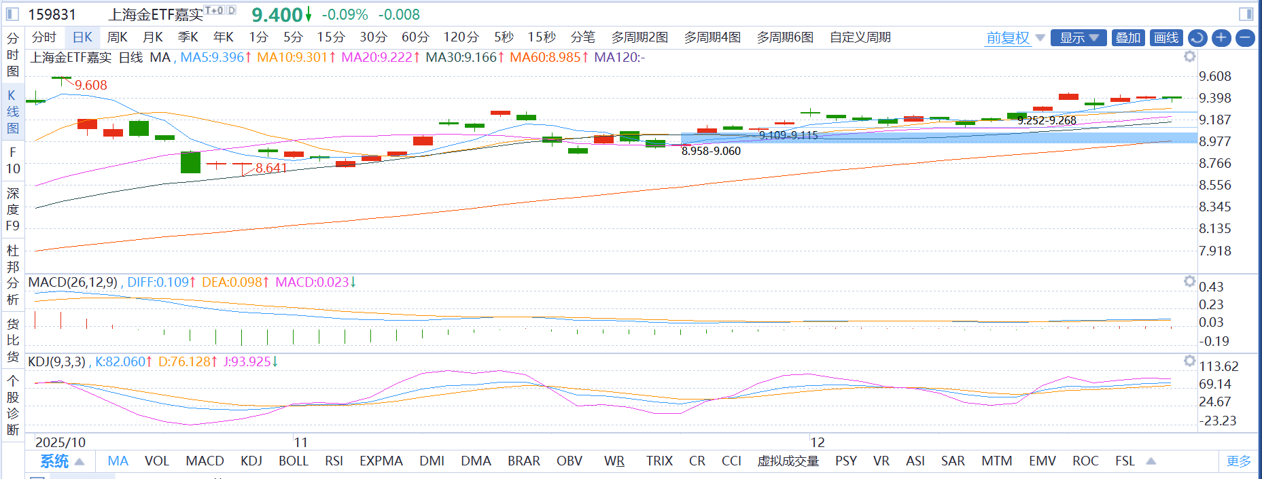Select the 日K period tab
1262x479 pixels.
coord(82,37)
